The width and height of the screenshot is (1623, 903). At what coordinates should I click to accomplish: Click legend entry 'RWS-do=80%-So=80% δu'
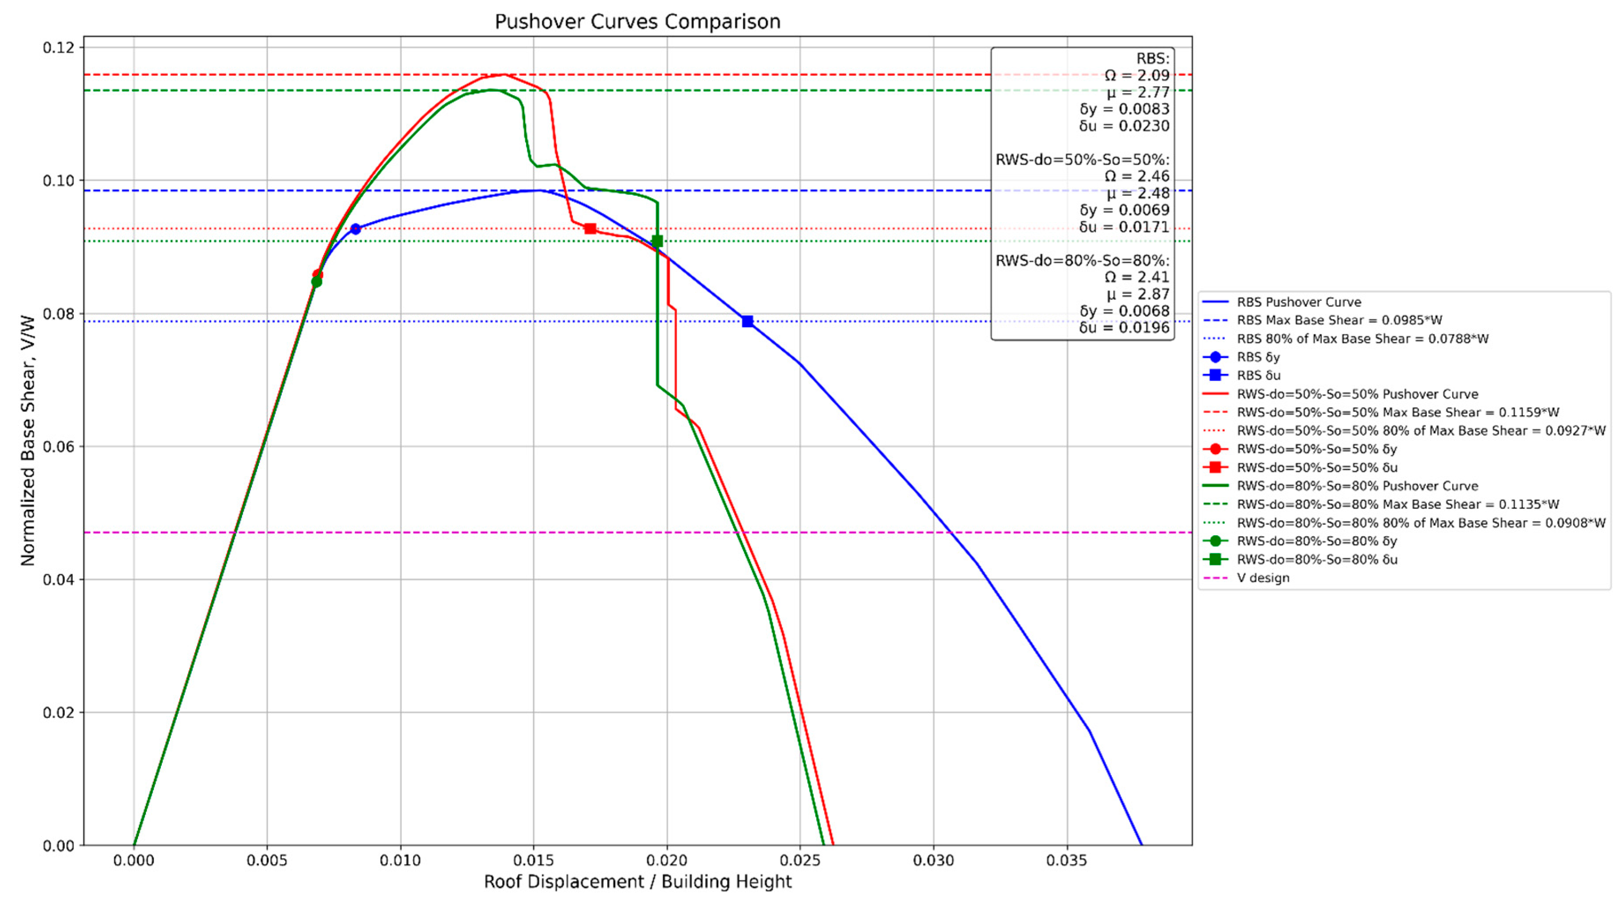1317,560
